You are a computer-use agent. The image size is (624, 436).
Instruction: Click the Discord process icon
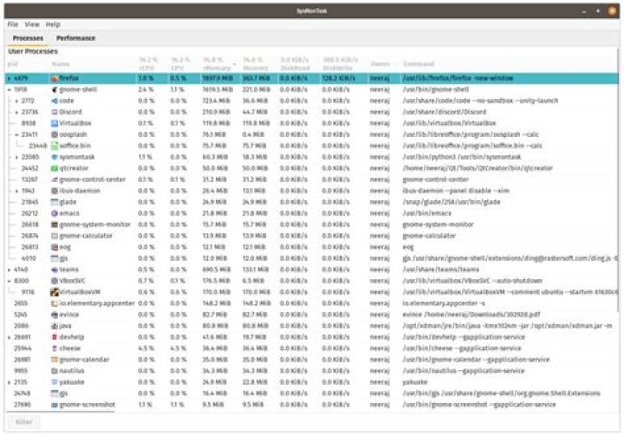(55, 113)
